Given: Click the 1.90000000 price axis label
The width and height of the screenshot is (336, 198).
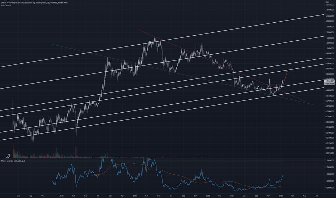Looking at the screenshot, I should pos(330,38).
